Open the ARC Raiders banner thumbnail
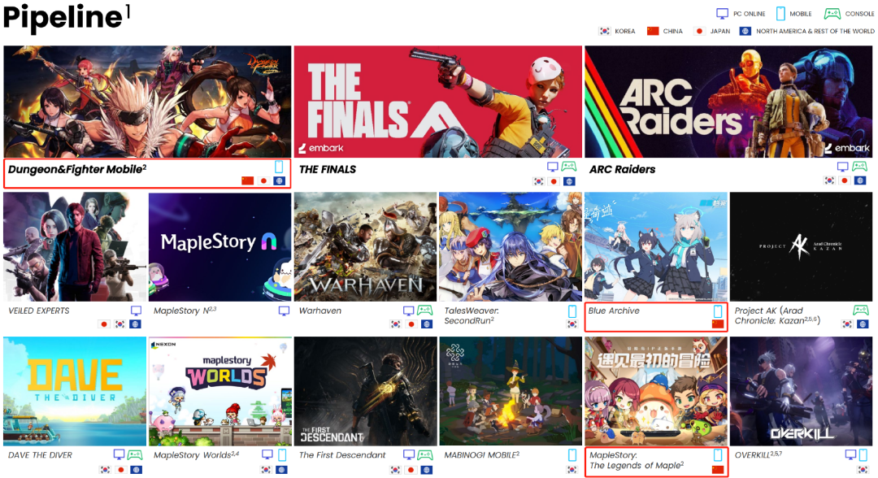 click(x=728, y=102)
